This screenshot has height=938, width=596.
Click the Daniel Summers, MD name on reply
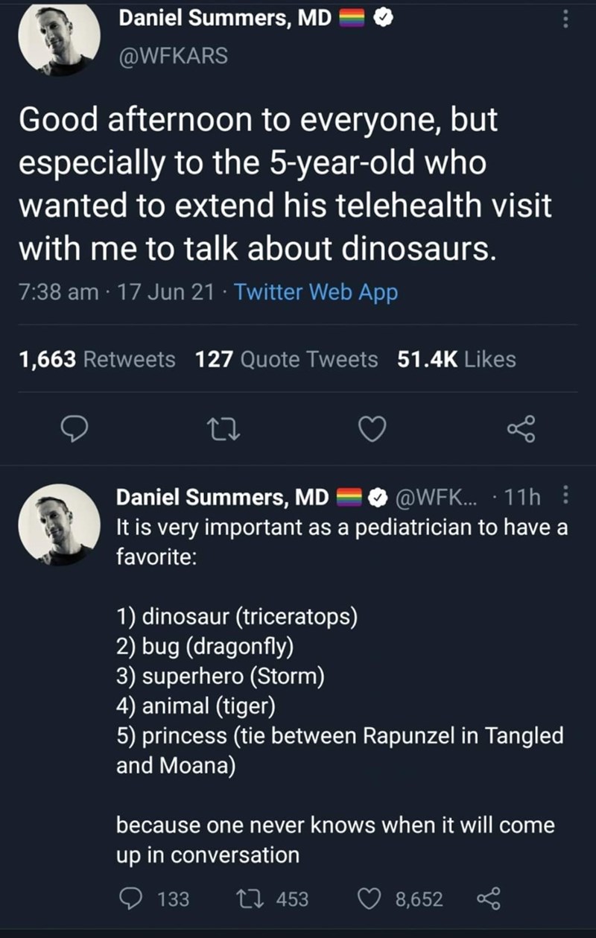222,496
